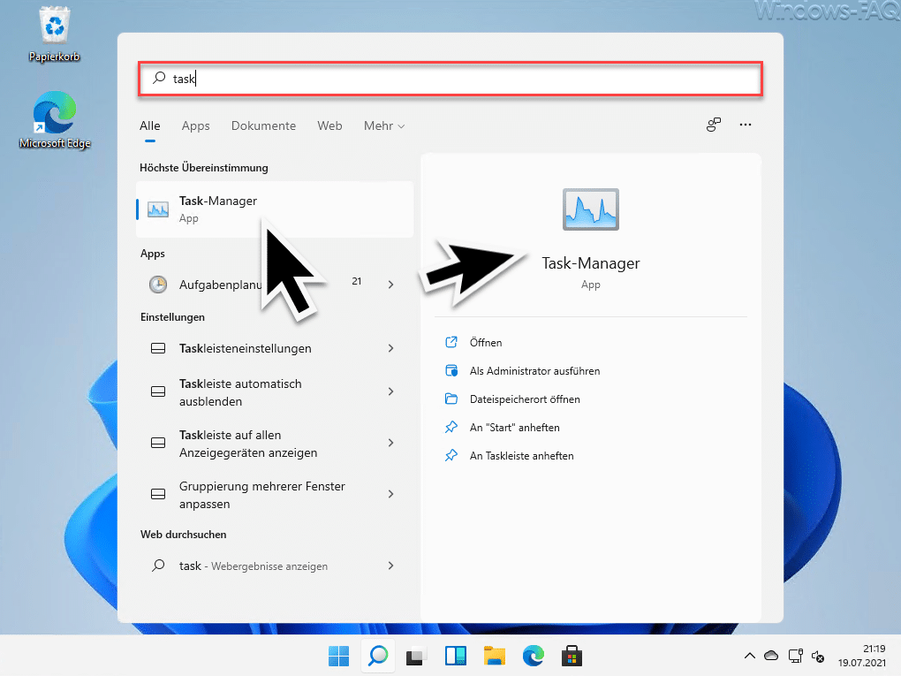Select the Task-Manager best match result

[275, 209]
